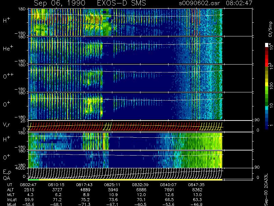Click the UT value "0847:35"
Viewport: 274px width, 206px height.
coord(196,185)
